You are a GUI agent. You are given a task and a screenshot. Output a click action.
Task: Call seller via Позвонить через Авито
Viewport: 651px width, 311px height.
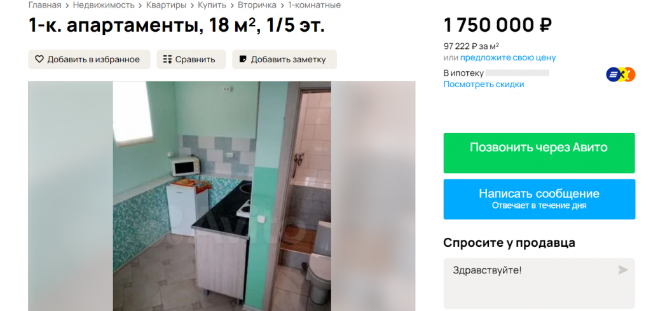click(539, 153)
